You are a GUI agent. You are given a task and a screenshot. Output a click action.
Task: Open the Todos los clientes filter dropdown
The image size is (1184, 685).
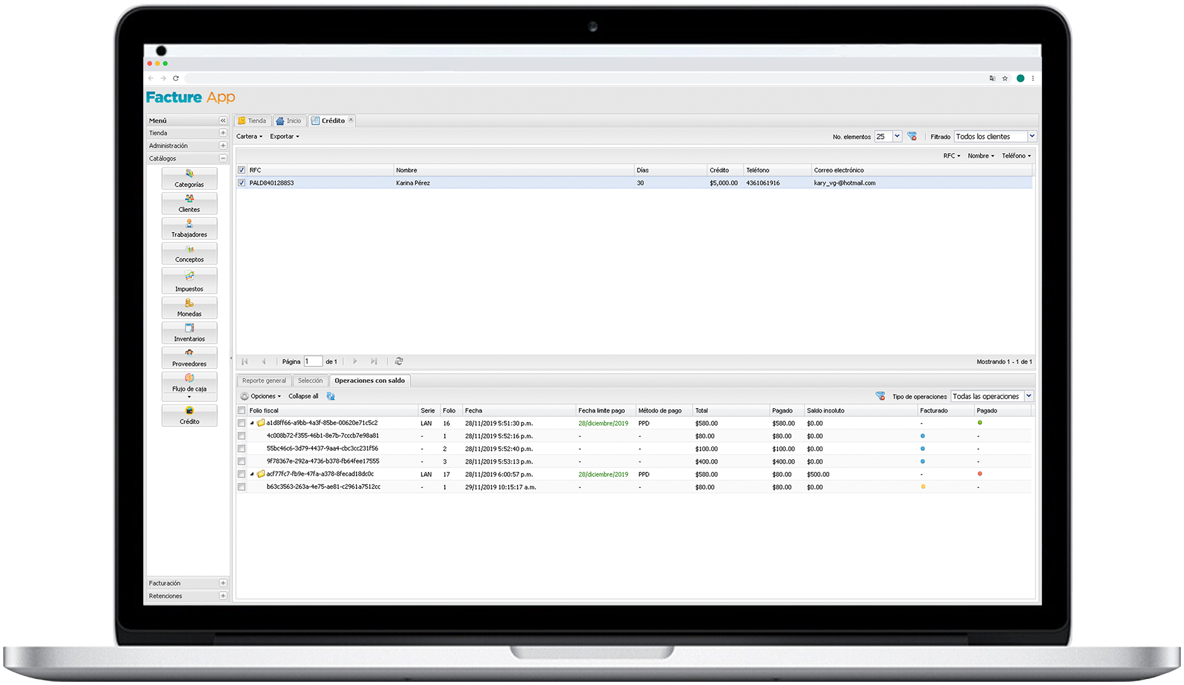pyautogui.click(x=1032, y=136)
